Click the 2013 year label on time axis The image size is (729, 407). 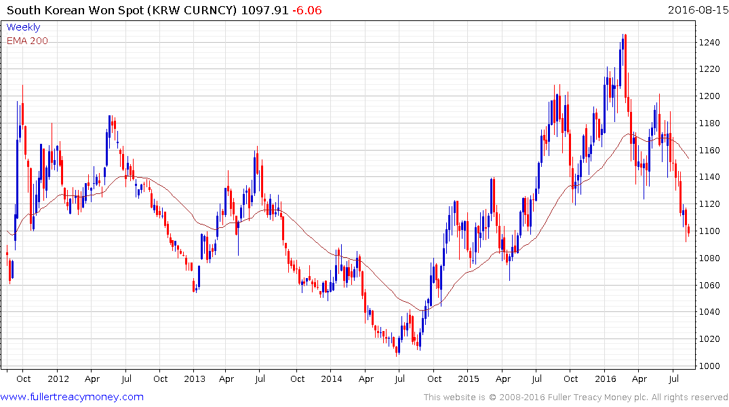(195, 379)
